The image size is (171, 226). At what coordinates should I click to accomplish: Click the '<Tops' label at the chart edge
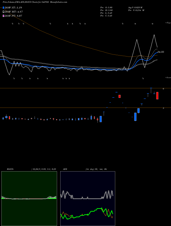coord(168,23)
